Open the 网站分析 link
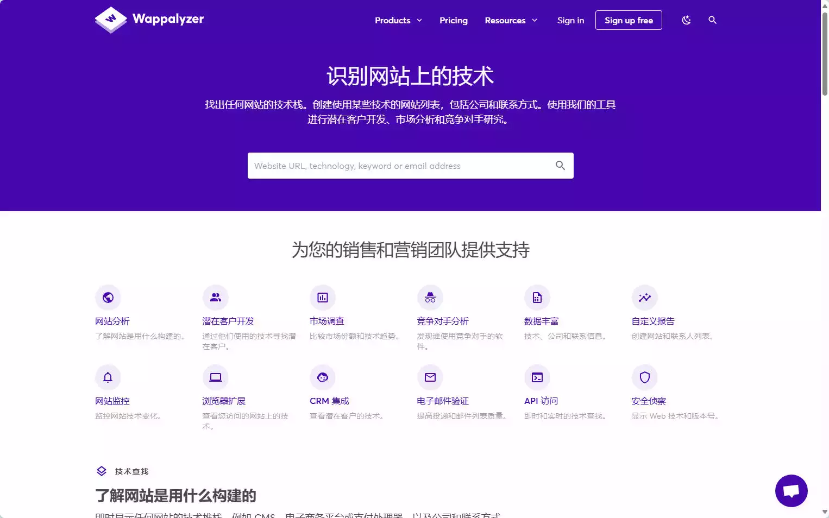This screenshot has height=518, width=829. coord(112,321)
